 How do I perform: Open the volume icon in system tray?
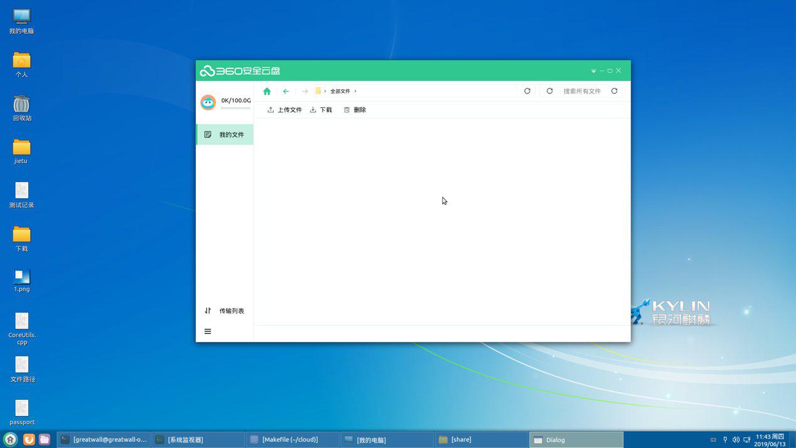pos(736,440)
